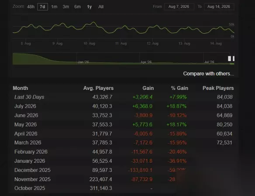
Task: Click the Avg. Players column header
Action: pyautogui.click(x=98, y=88)
